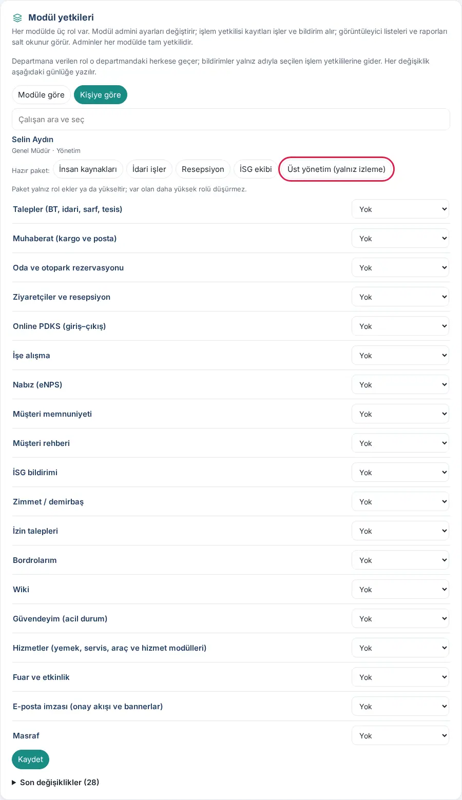Viewport: 462px width, 800px height.
Task: Open the role dropdown for Fuar ve etkinlik
Action: (x=400, y=677)
